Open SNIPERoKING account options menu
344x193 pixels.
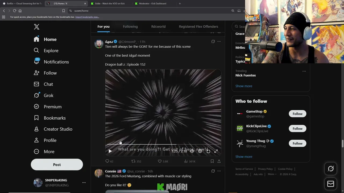[x=84, y=183]
